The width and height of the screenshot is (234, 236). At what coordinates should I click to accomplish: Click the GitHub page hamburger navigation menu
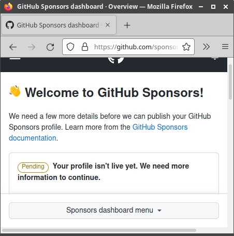[x=15, y=59]
